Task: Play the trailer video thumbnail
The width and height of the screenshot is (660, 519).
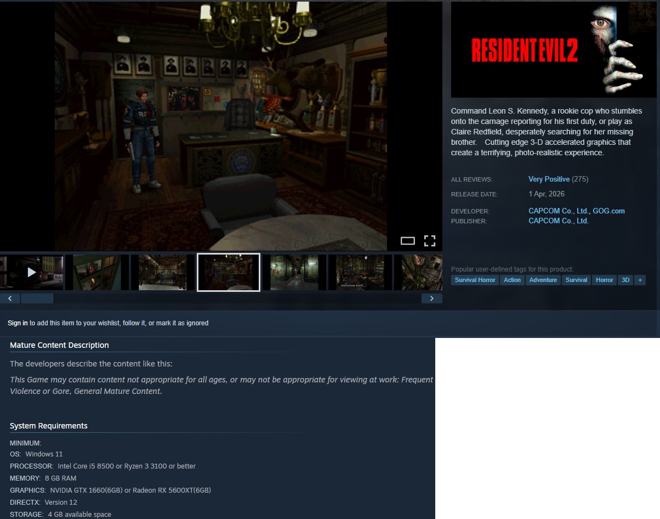Action: coord(31,272)
